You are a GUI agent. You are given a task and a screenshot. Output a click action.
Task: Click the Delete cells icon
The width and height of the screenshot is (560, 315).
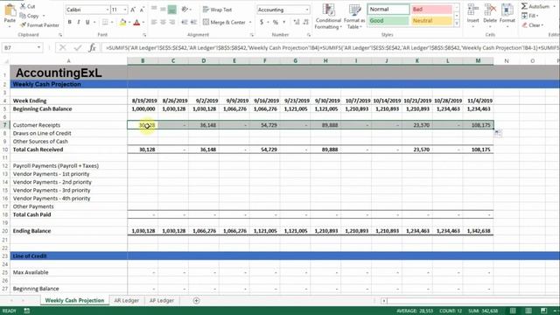pyautogui.click(x=490, y=10)
